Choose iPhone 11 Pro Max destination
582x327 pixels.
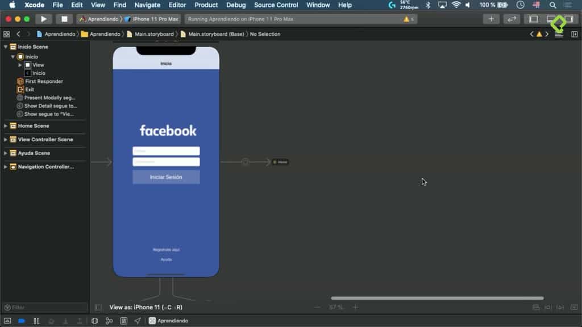pos(151,19)
